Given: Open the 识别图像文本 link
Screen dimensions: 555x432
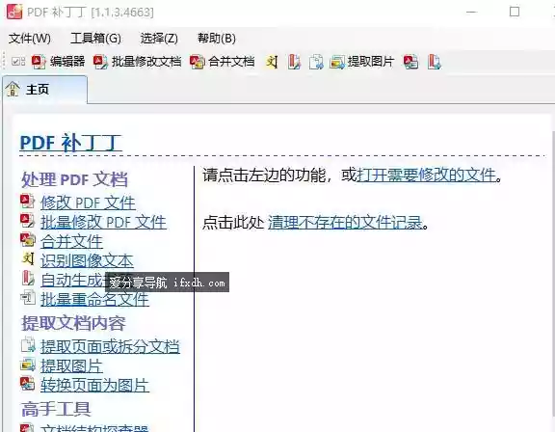Looking at the screenshot, I should [87, 261].
